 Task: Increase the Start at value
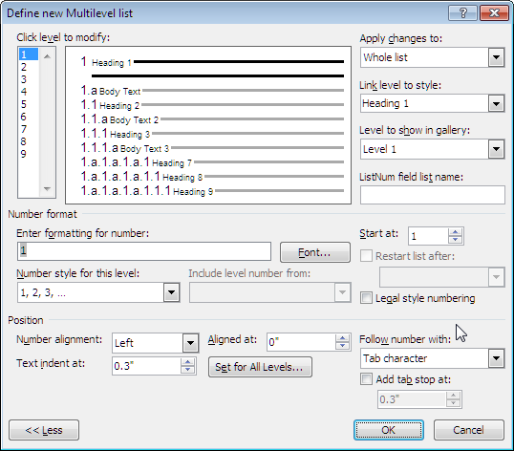coord(455,232)
